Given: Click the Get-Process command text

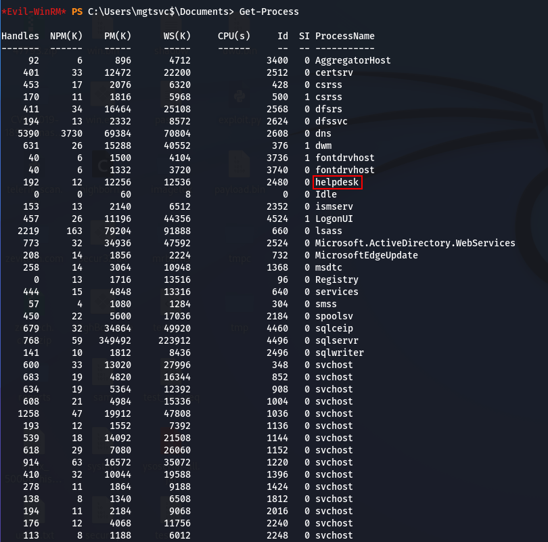Looking at the screenshot, I should pyautogui.click(x=269, y=12).
